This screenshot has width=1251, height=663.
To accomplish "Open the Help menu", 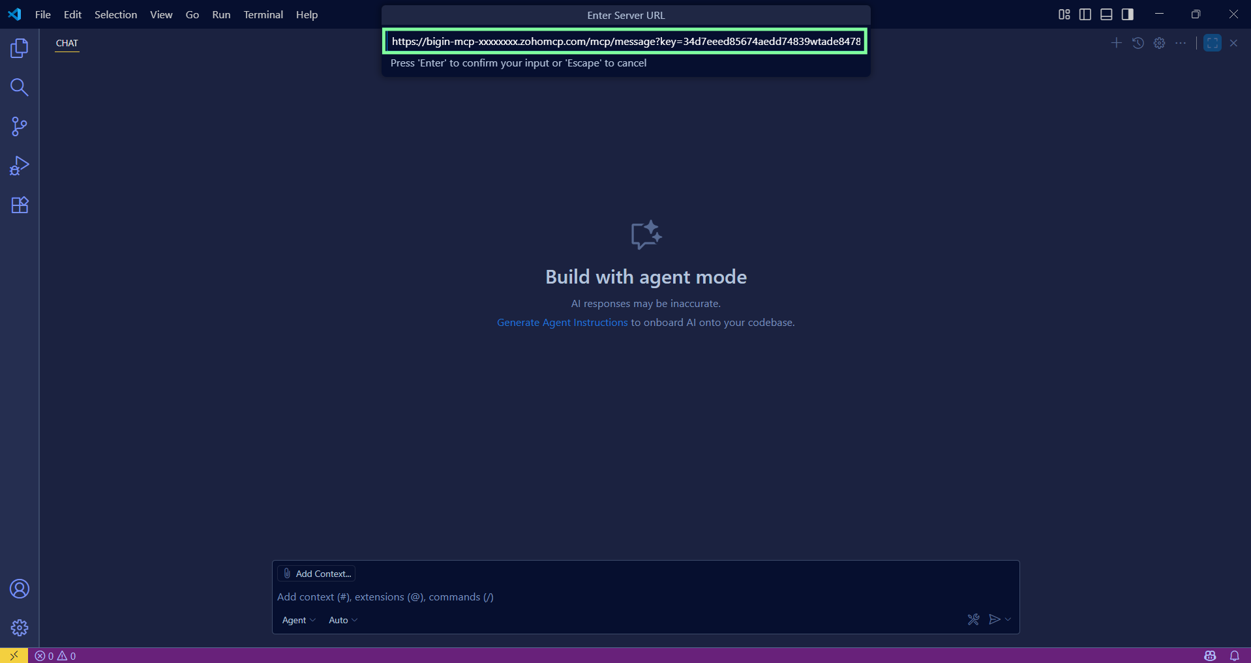I will click(x=307, y=14).
